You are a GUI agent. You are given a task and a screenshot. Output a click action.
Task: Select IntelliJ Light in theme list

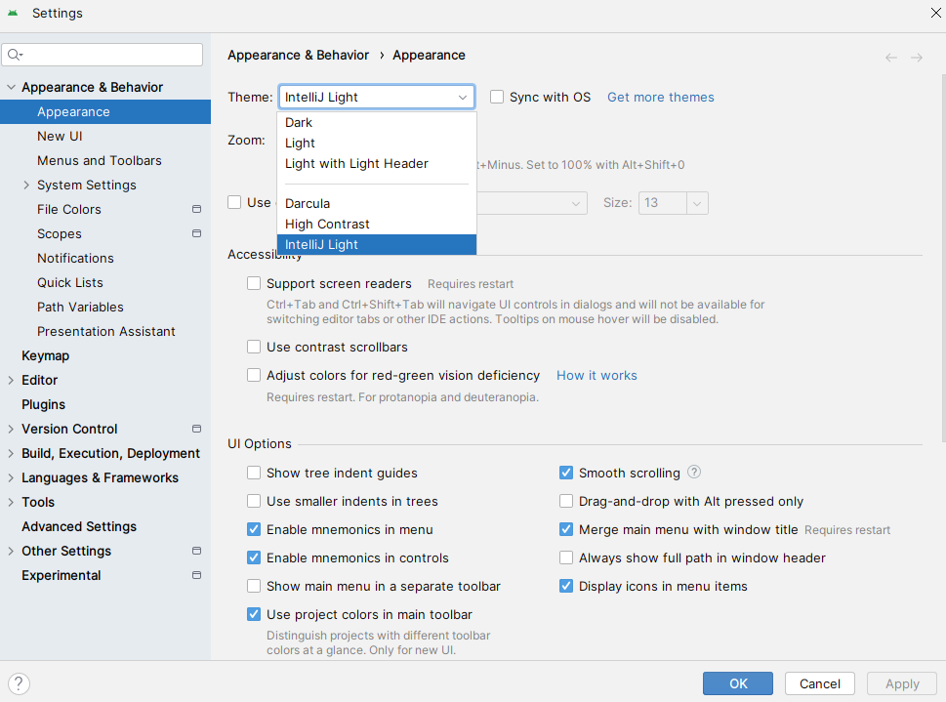(377, 244)
